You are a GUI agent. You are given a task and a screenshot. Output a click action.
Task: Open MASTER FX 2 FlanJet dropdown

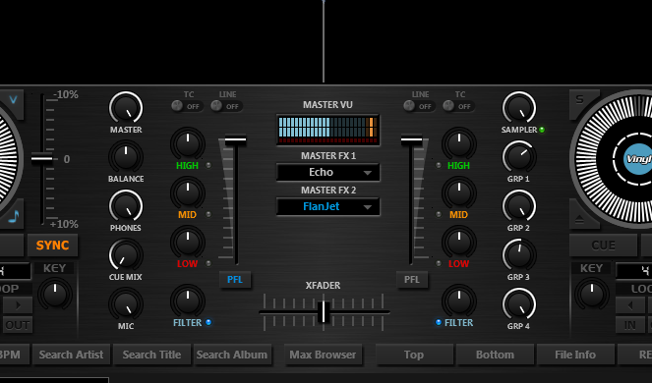tap(328, 206)
